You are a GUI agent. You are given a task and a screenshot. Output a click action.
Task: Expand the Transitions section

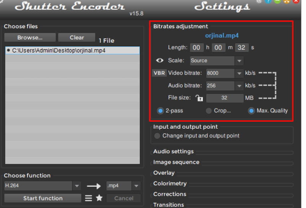click(x=168, y=205)
